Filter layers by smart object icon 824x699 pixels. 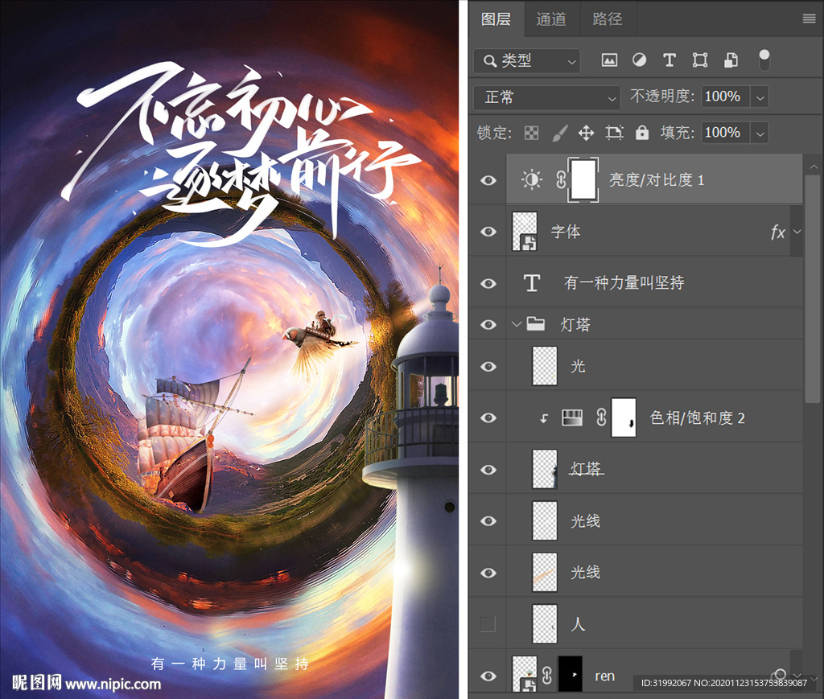[731, 60]
